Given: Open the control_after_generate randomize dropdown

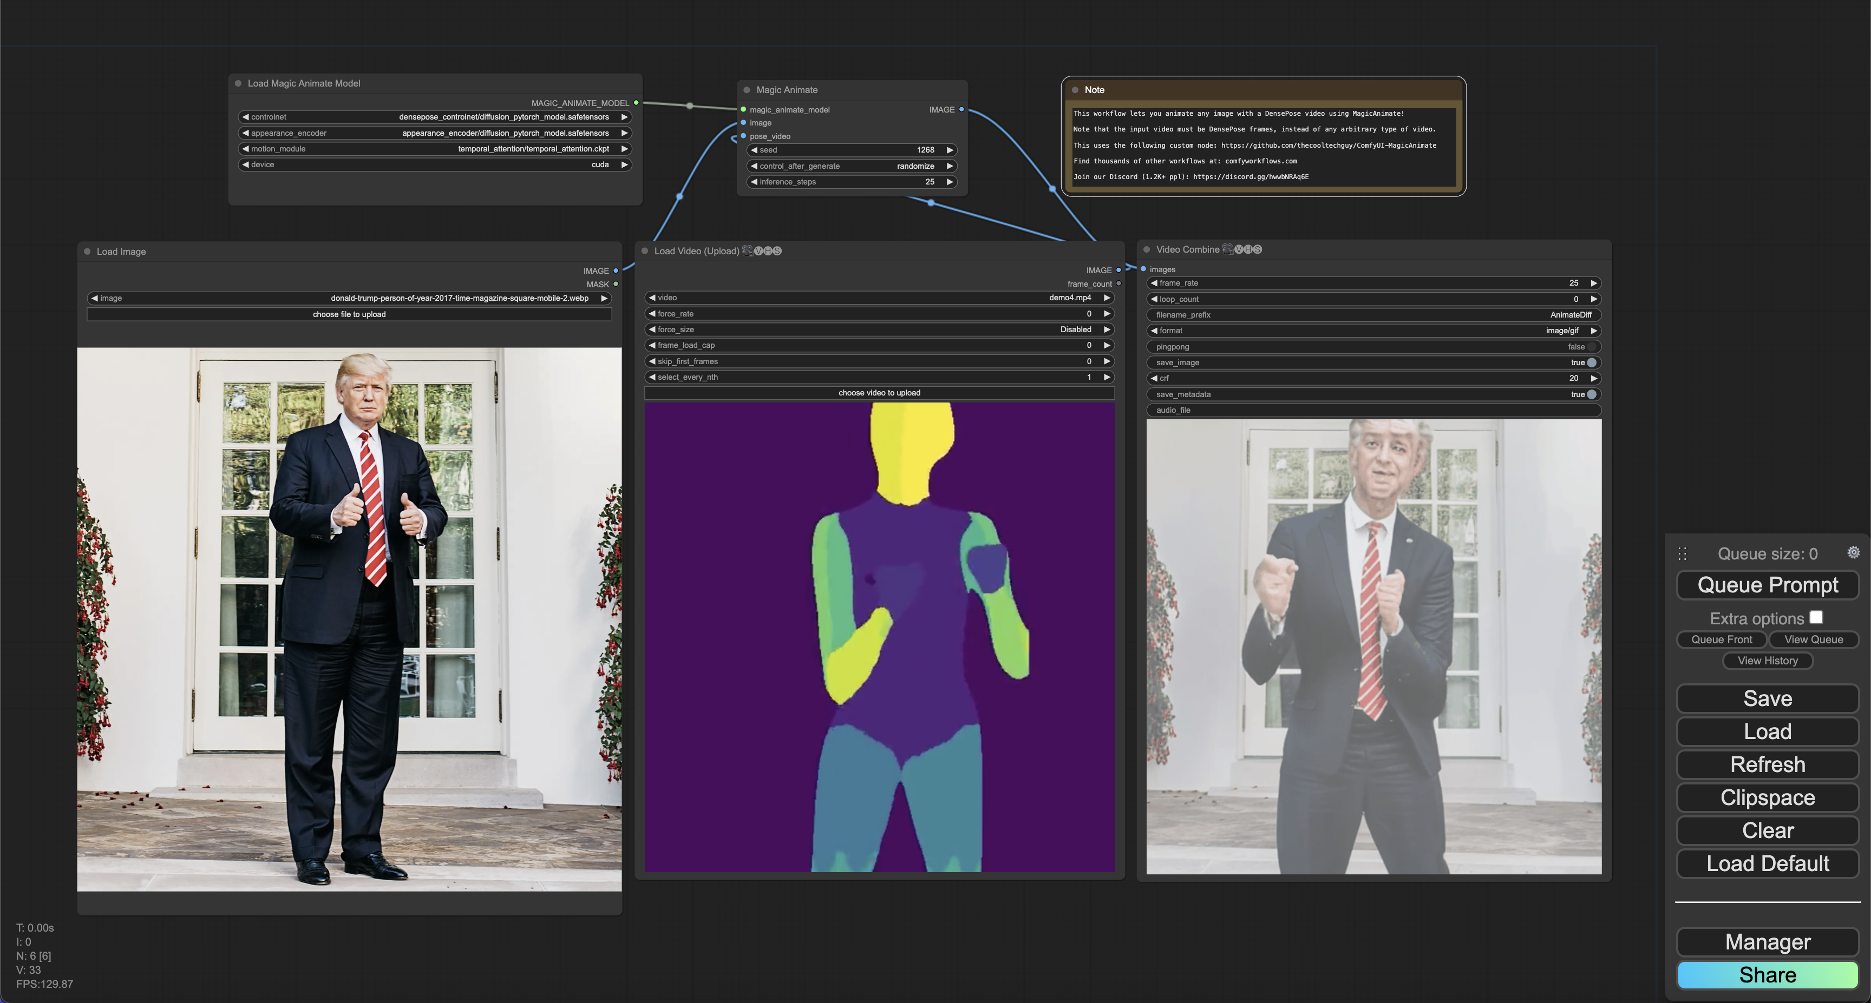Looking at the screenshot, I should 852,166.
